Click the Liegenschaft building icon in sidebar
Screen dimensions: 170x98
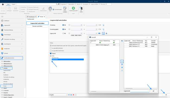(2, 25)
